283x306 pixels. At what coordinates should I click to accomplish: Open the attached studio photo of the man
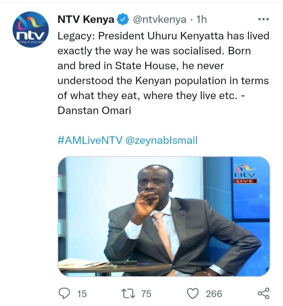[x=164, y=216]
